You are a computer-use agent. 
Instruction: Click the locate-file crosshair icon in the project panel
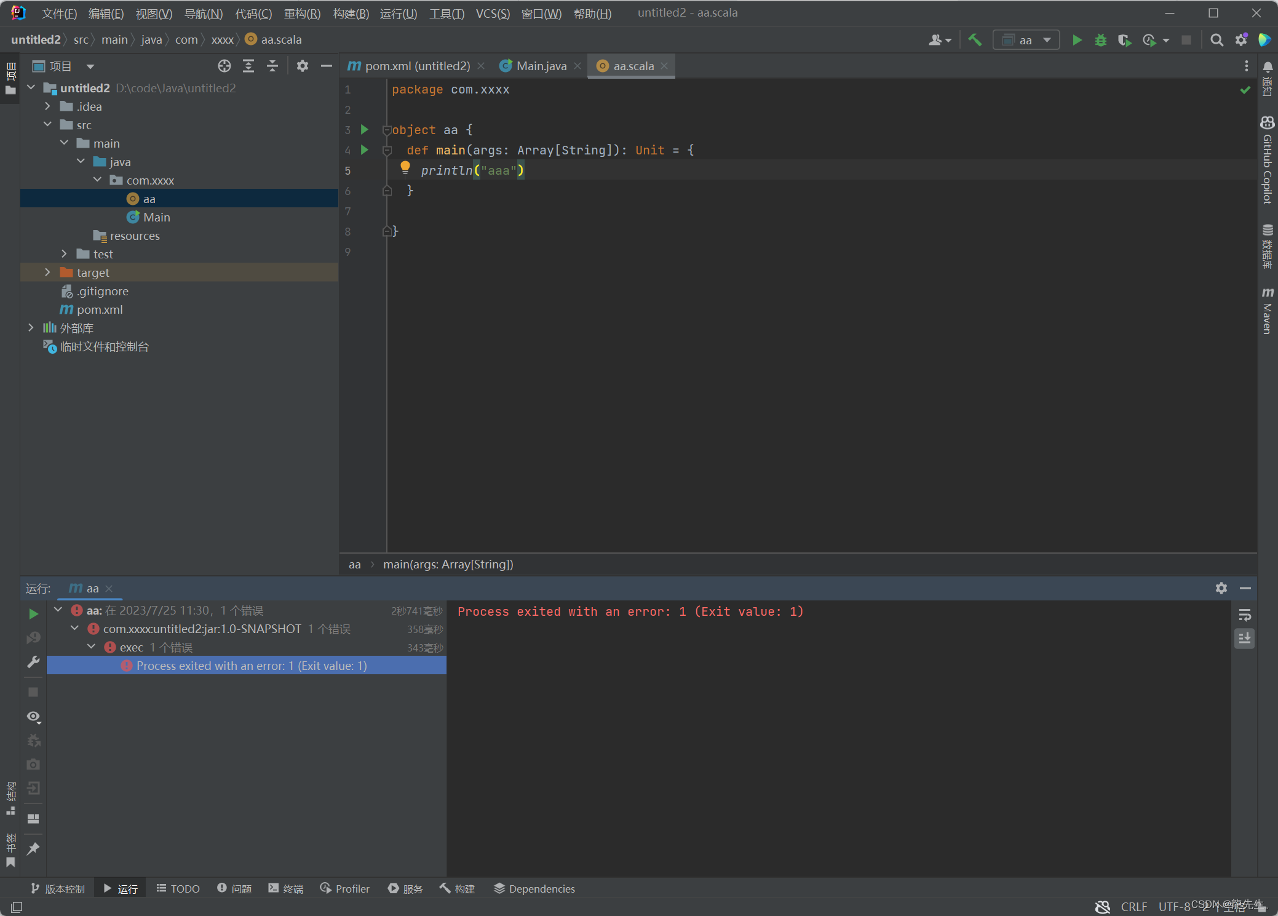tap(224, 66)
